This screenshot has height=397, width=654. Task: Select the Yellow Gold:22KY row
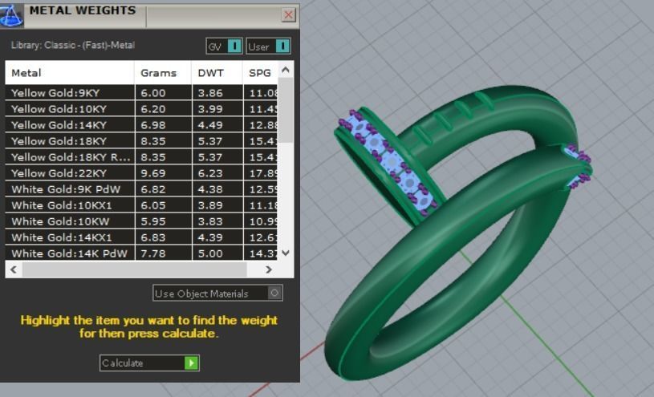click(x=141, y=173)
